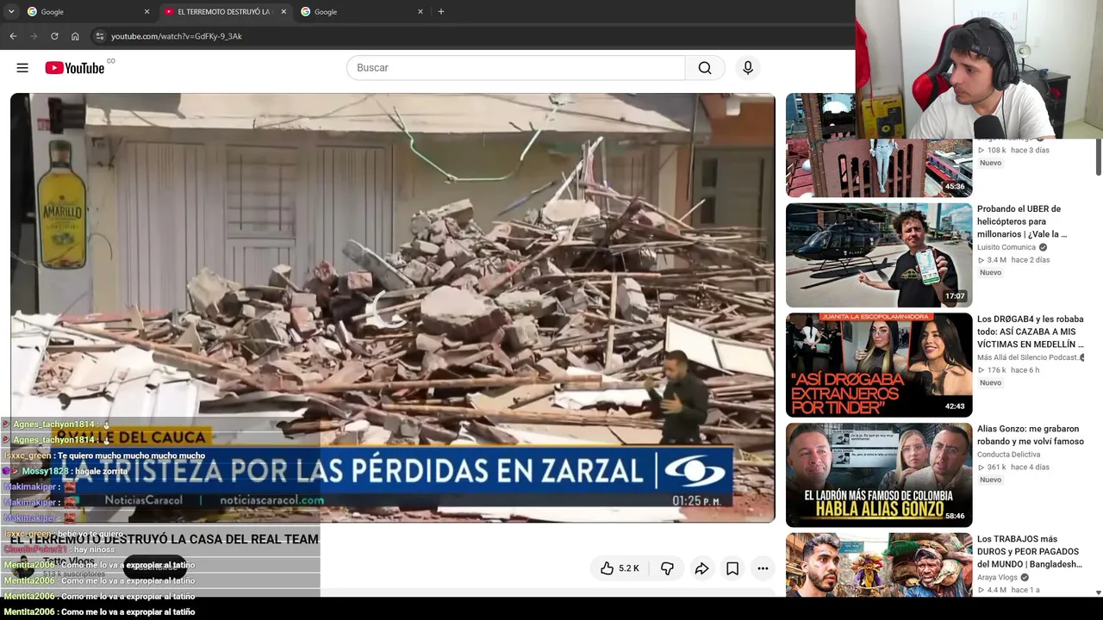
Task: Click the stats text 108 k hace 3 días
Action: [x=1013, y=150]
